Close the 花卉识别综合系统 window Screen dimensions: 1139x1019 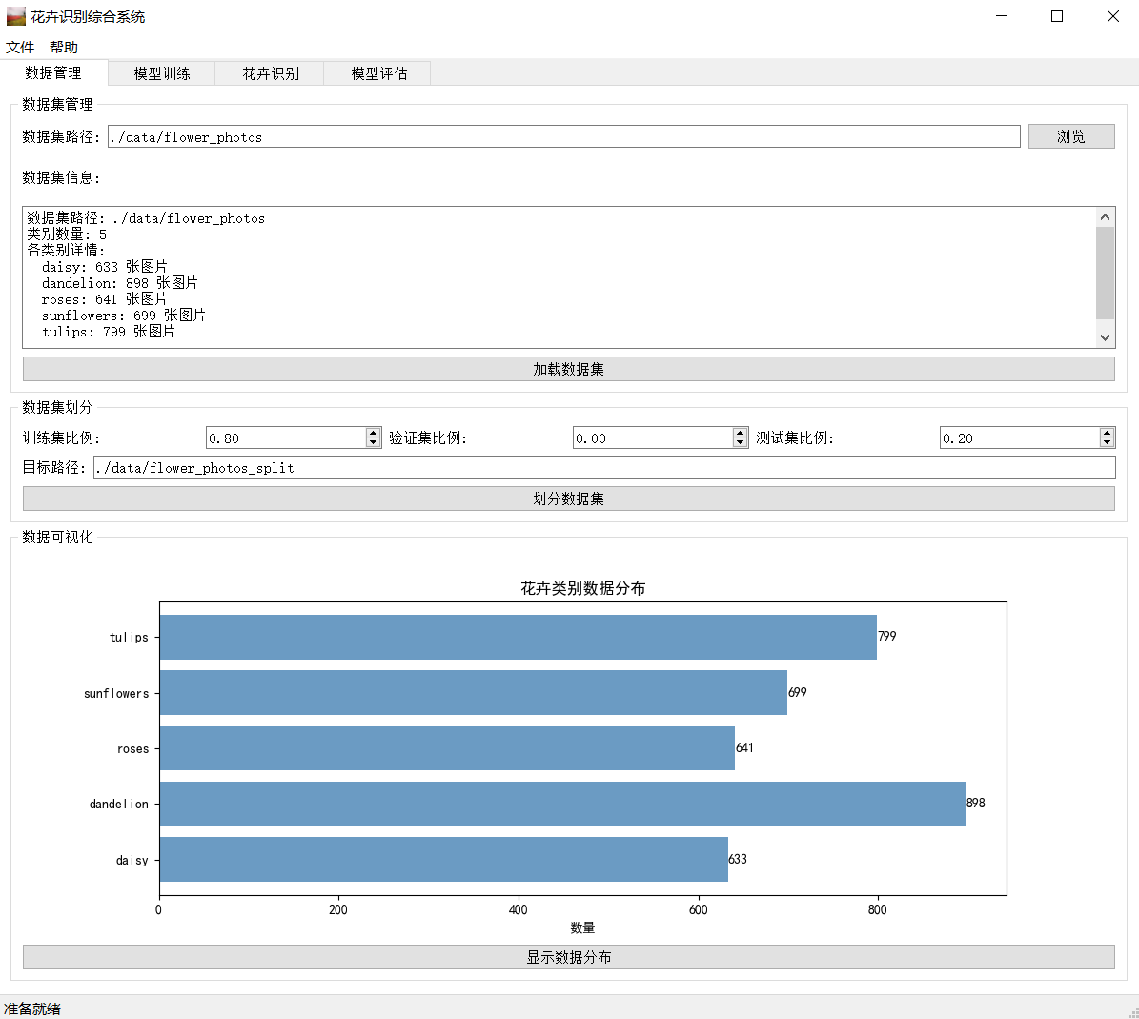point(1112,16)
